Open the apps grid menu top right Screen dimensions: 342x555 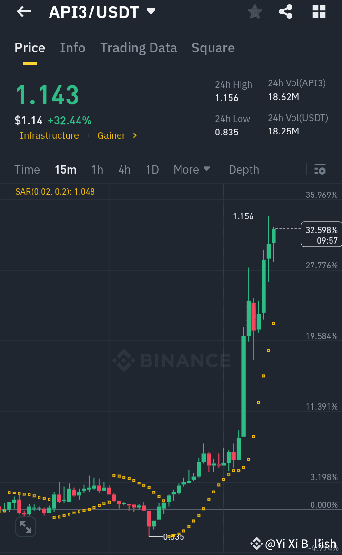pos(318,11)
